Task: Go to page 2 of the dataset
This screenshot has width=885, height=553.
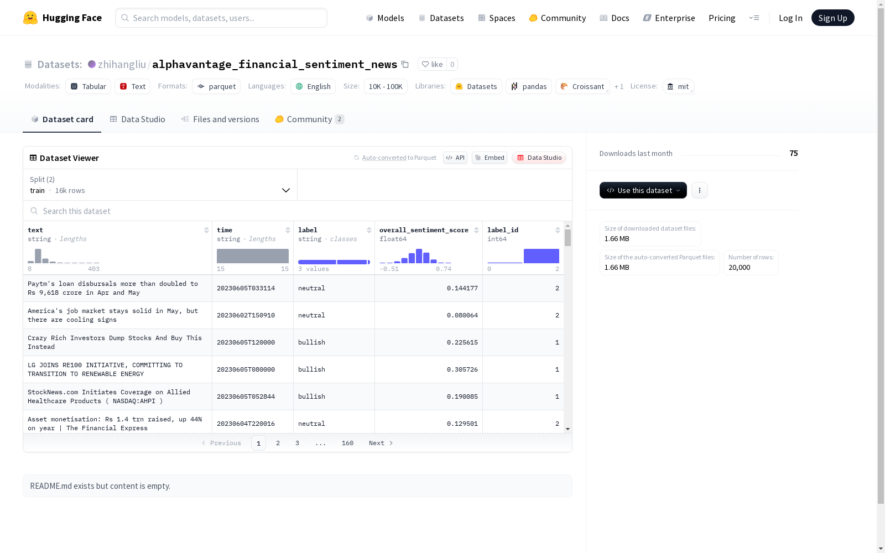Action: (x=278, y=443)
